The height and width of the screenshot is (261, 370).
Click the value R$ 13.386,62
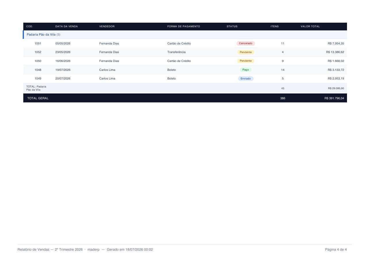click(335, 52)
